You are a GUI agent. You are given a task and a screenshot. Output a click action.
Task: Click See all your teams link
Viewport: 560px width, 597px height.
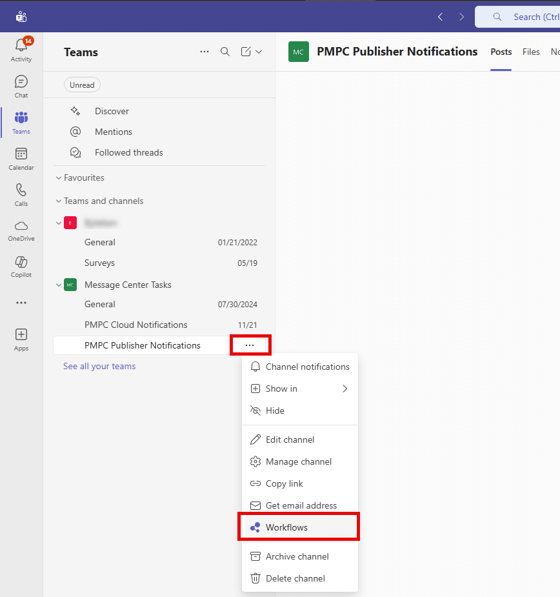(x=99, y=366)
